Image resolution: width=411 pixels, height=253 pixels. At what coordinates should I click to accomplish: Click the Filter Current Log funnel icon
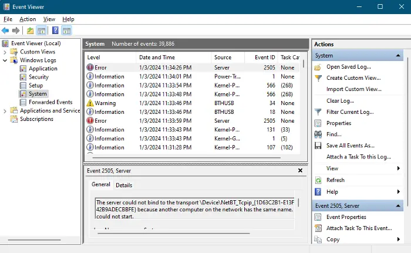pos(318,112)
